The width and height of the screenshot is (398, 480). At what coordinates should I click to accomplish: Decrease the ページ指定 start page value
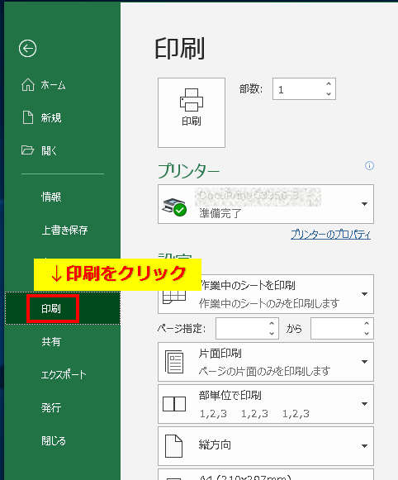[272, 334]
